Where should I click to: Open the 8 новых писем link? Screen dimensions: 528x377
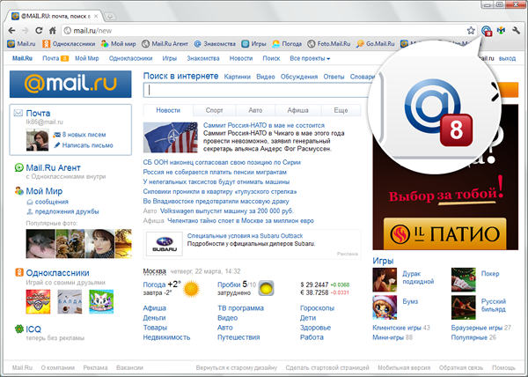pos(84,135)
